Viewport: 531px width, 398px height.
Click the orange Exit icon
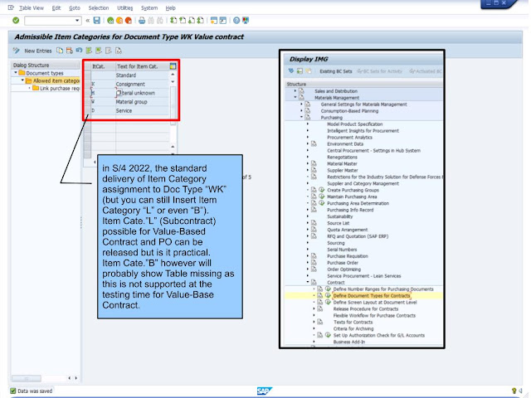coord(119,21)
